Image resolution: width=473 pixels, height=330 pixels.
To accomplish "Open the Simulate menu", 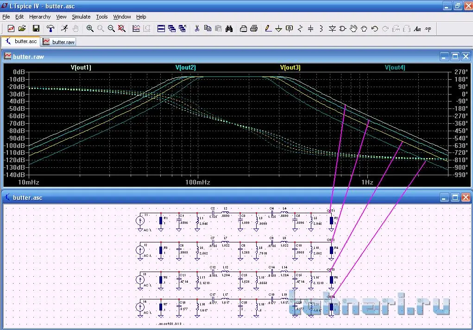I will [x=81, y=17].
